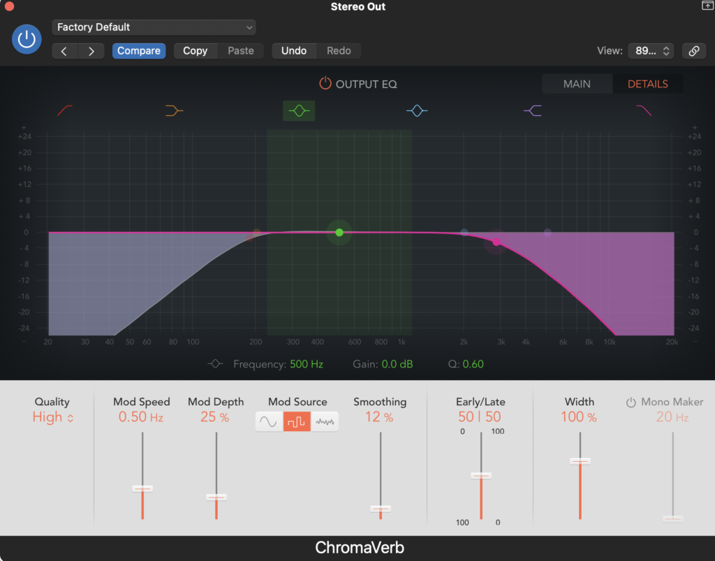Close the Stereo Out plugin window
Viewport: 715px width, 561px height.
[x=9, y=6]
